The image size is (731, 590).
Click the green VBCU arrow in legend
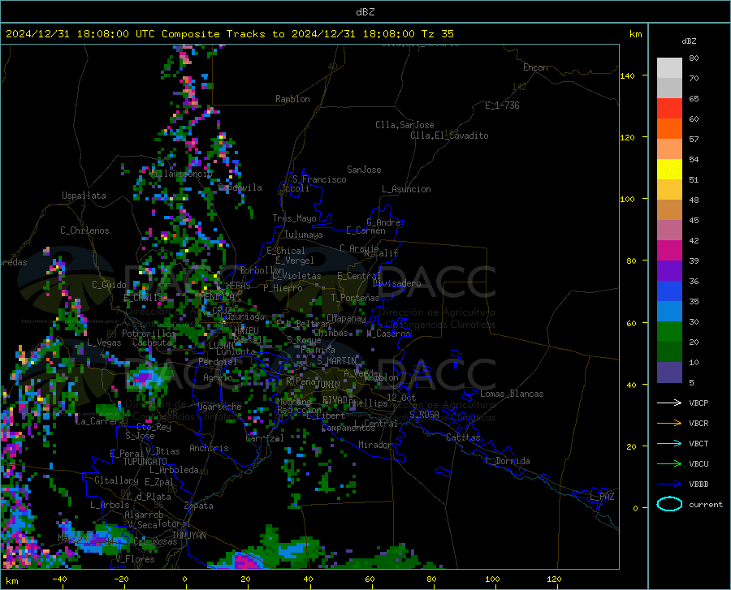[669, 464]
